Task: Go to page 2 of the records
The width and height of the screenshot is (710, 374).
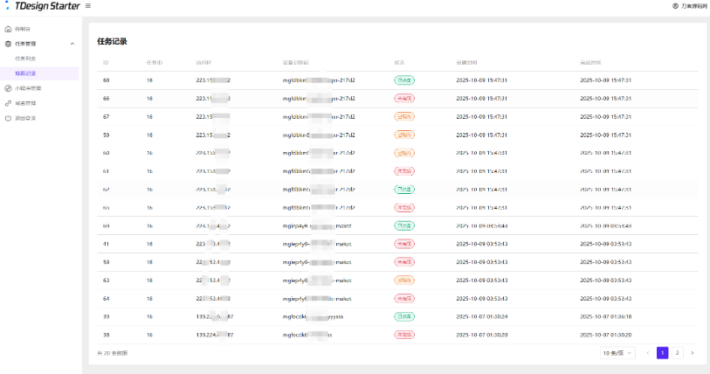Action: click(x=677, y=352)
